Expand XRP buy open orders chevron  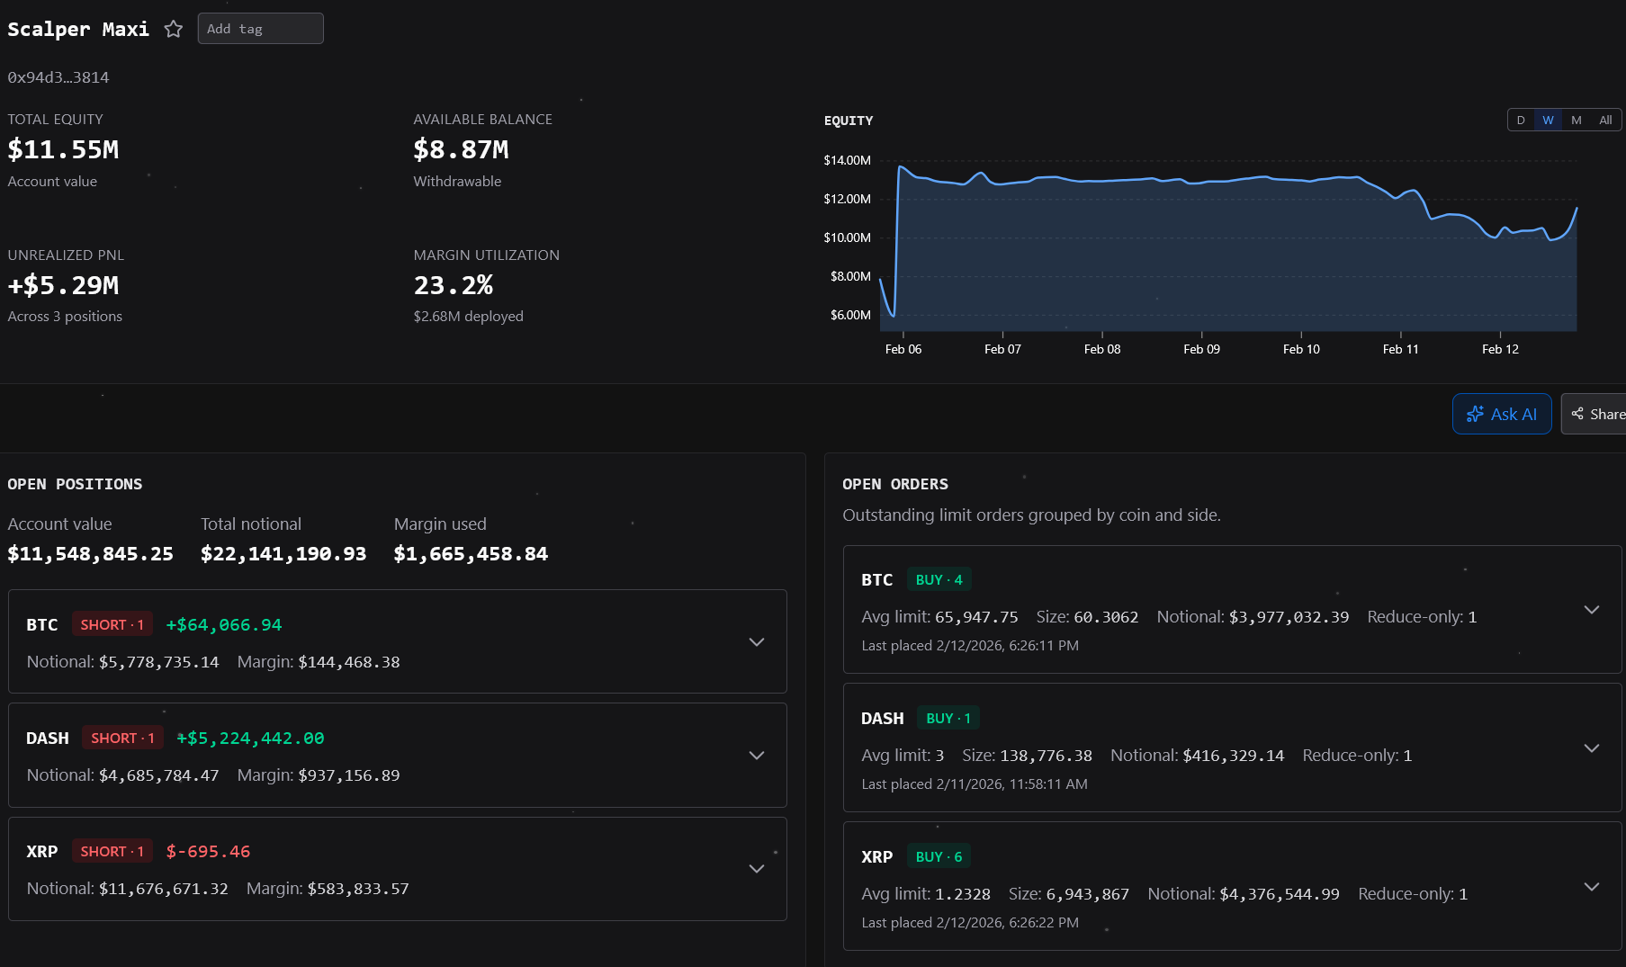(x=1591, y=887)
